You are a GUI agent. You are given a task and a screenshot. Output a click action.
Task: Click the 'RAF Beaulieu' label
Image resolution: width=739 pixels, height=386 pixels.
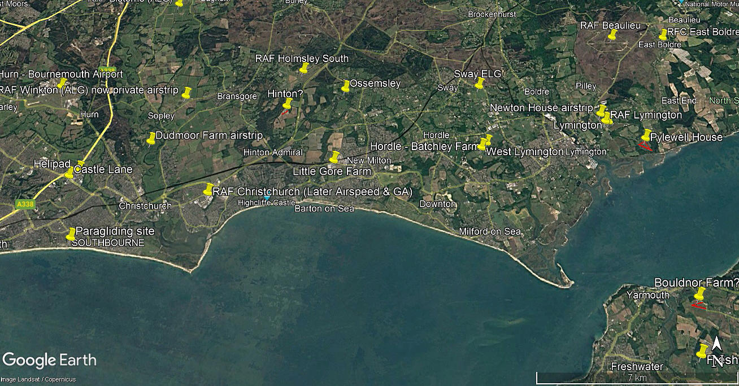click(610, 25)
